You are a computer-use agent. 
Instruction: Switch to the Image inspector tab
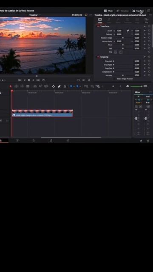point(137,20)
